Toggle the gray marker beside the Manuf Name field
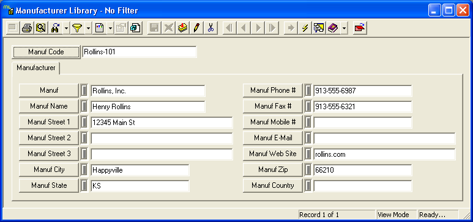 pos(84,106)
